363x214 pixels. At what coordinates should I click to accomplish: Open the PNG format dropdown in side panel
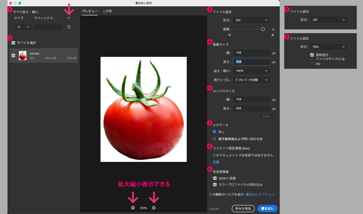click(x=329, y=47)
